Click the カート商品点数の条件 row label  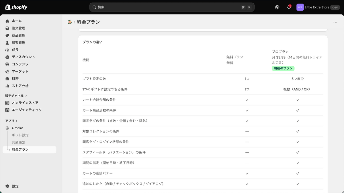[x=99, y=110]
